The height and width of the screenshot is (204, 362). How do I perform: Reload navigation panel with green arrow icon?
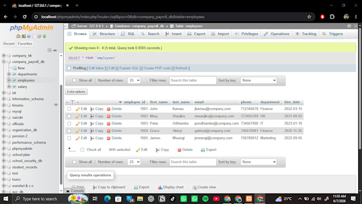click(44, 36)
